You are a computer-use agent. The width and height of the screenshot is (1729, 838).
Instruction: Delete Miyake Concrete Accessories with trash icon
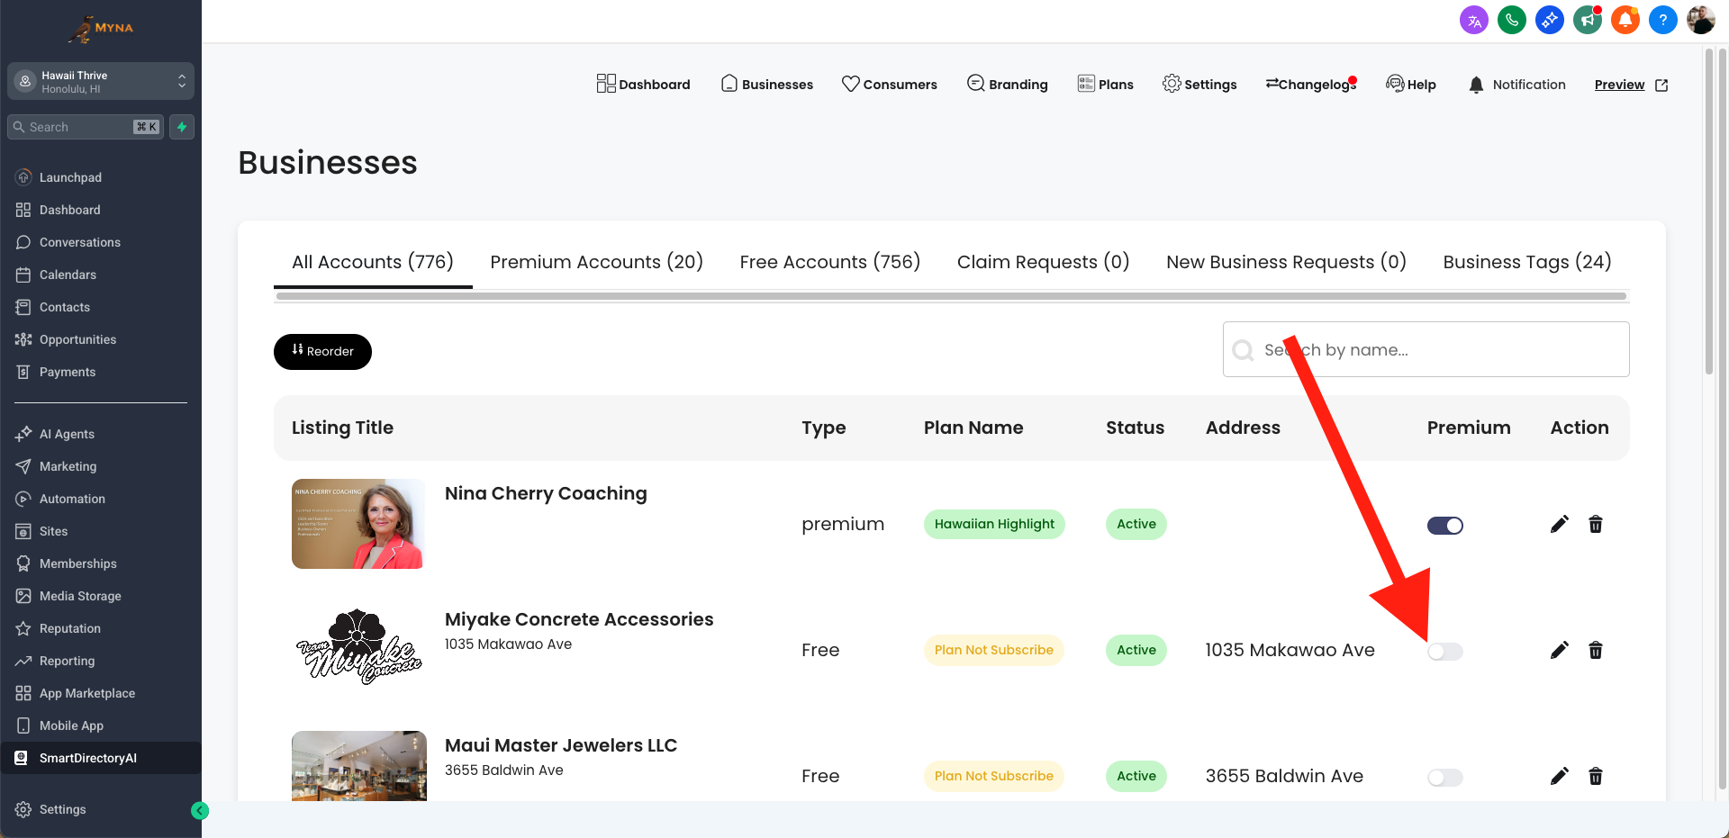point(1595,650)
